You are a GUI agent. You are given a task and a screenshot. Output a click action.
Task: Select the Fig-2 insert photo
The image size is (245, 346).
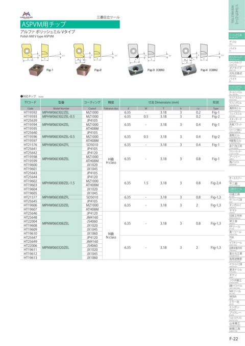point(84,70)
